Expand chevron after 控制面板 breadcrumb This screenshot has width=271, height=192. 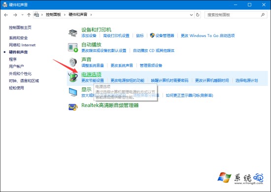click(65, 15)
